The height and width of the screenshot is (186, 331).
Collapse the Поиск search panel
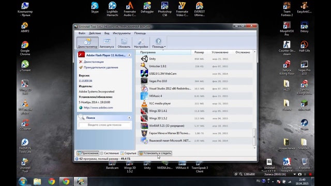pos(129,118)
